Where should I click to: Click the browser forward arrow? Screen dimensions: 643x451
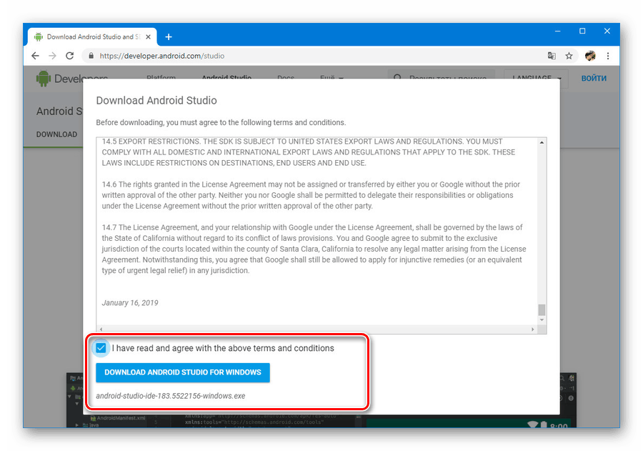[52, 56]
